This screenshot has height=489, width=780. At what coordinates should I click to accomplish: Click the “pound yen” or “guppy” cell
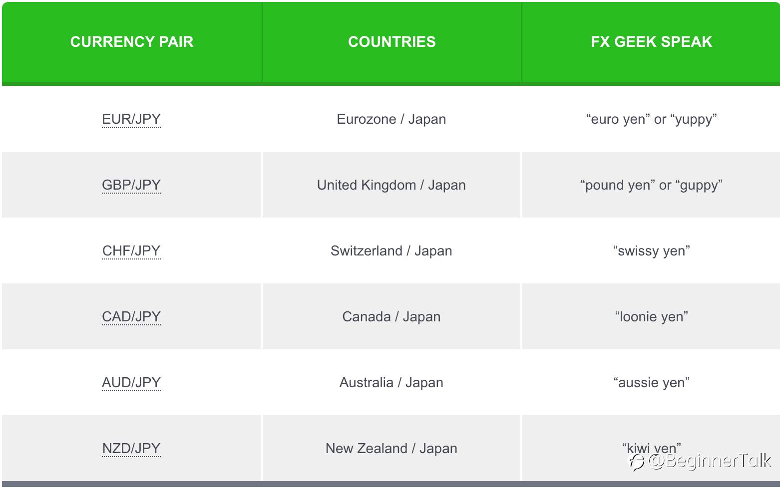651,185
